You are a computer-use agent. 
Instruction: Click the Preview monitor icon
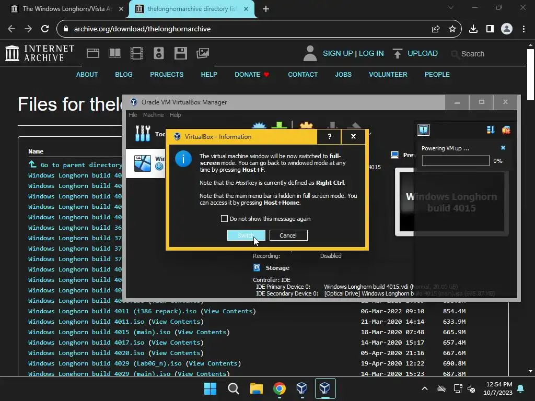pos(395,155)
